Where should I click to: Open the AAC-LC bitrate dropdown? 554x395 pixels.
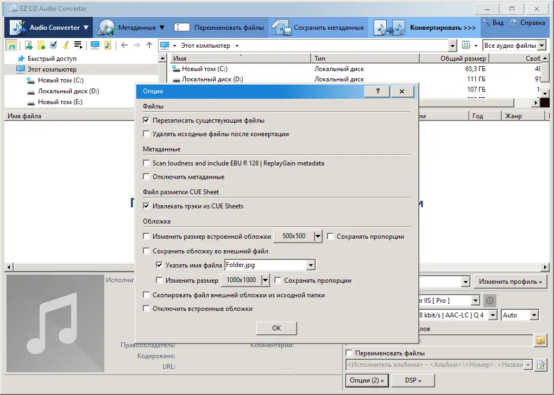point(493,315)
